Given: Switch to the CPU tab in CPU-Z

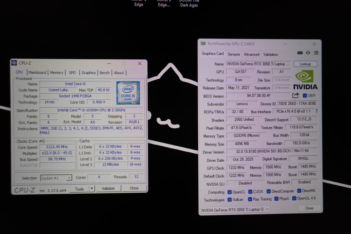Looking at the screenshot, I should pyautogui.click(x=19, y=72).
